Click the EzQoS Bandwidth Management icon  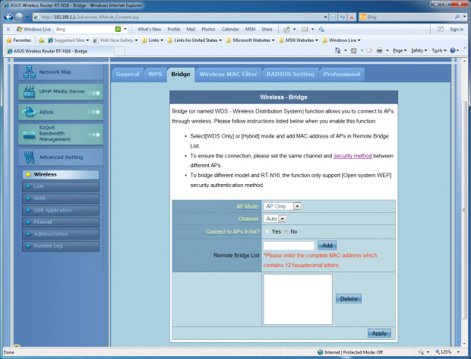pos(29,133)
